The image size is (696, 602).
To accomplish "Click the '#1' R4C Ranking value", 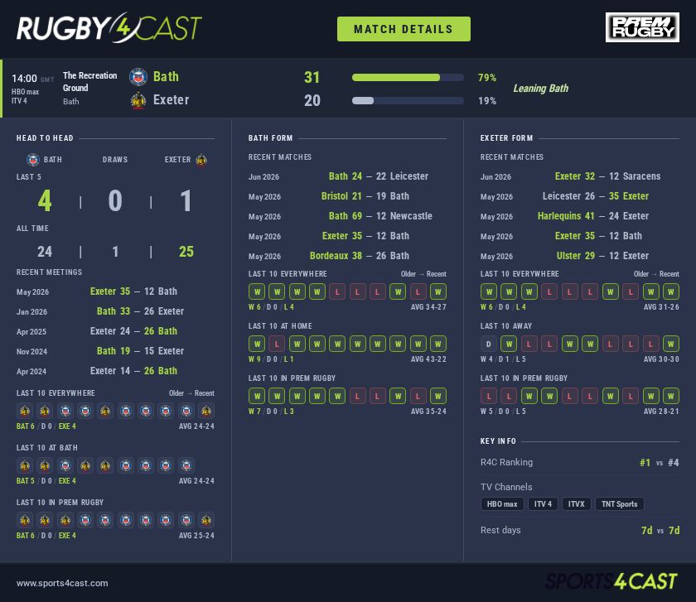I will (645, 463).
